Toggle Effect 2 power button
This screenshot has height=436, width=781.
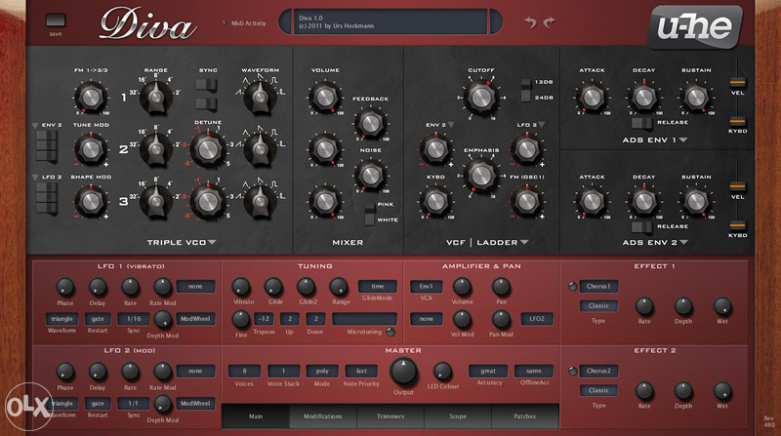(572, 371)
